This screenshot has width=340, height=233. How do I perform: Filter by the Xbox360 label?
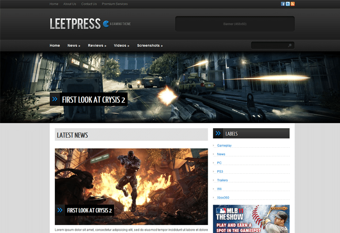(223, 198)
